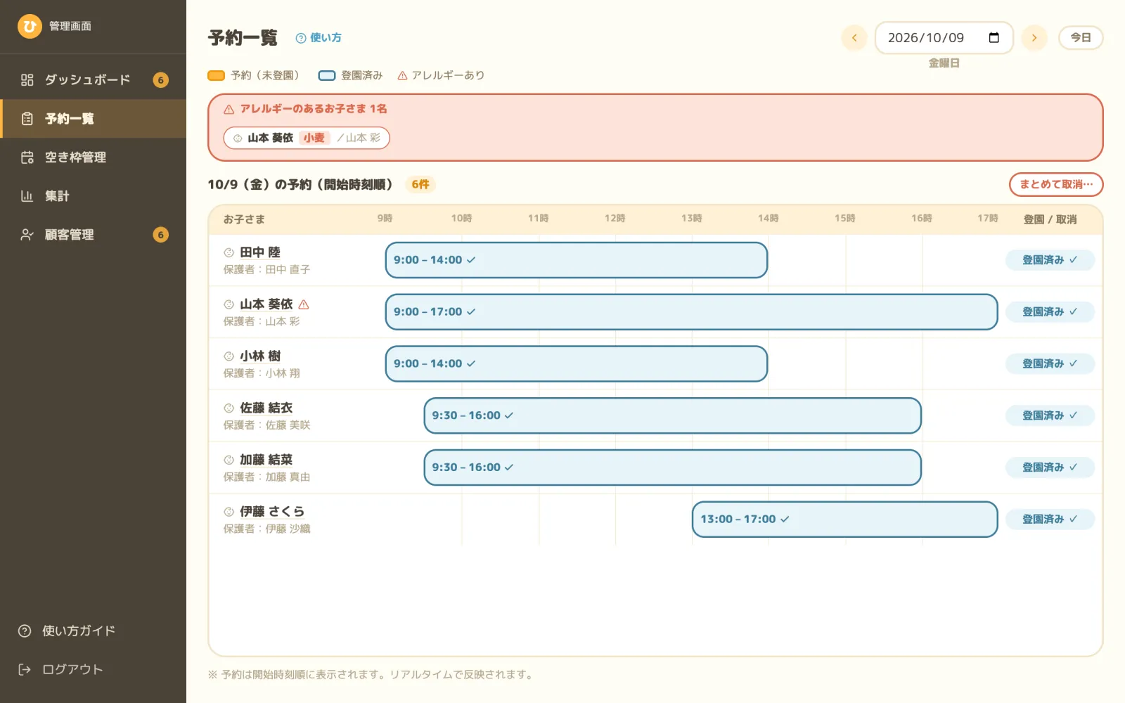The width and height of the screenshot is (1125, 703).
Task: Click the 空き枠管理 calendar icon
Action: [x=27, y=157]
